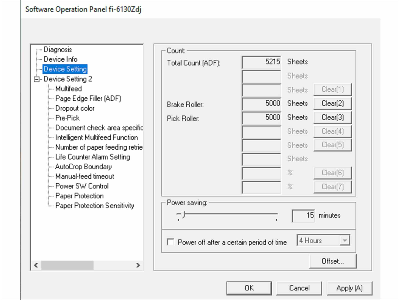Collapse the Device Setting 2 tree node
This screenshot has height=300, width=400.
pyautogui.click(x=37, y=79)
